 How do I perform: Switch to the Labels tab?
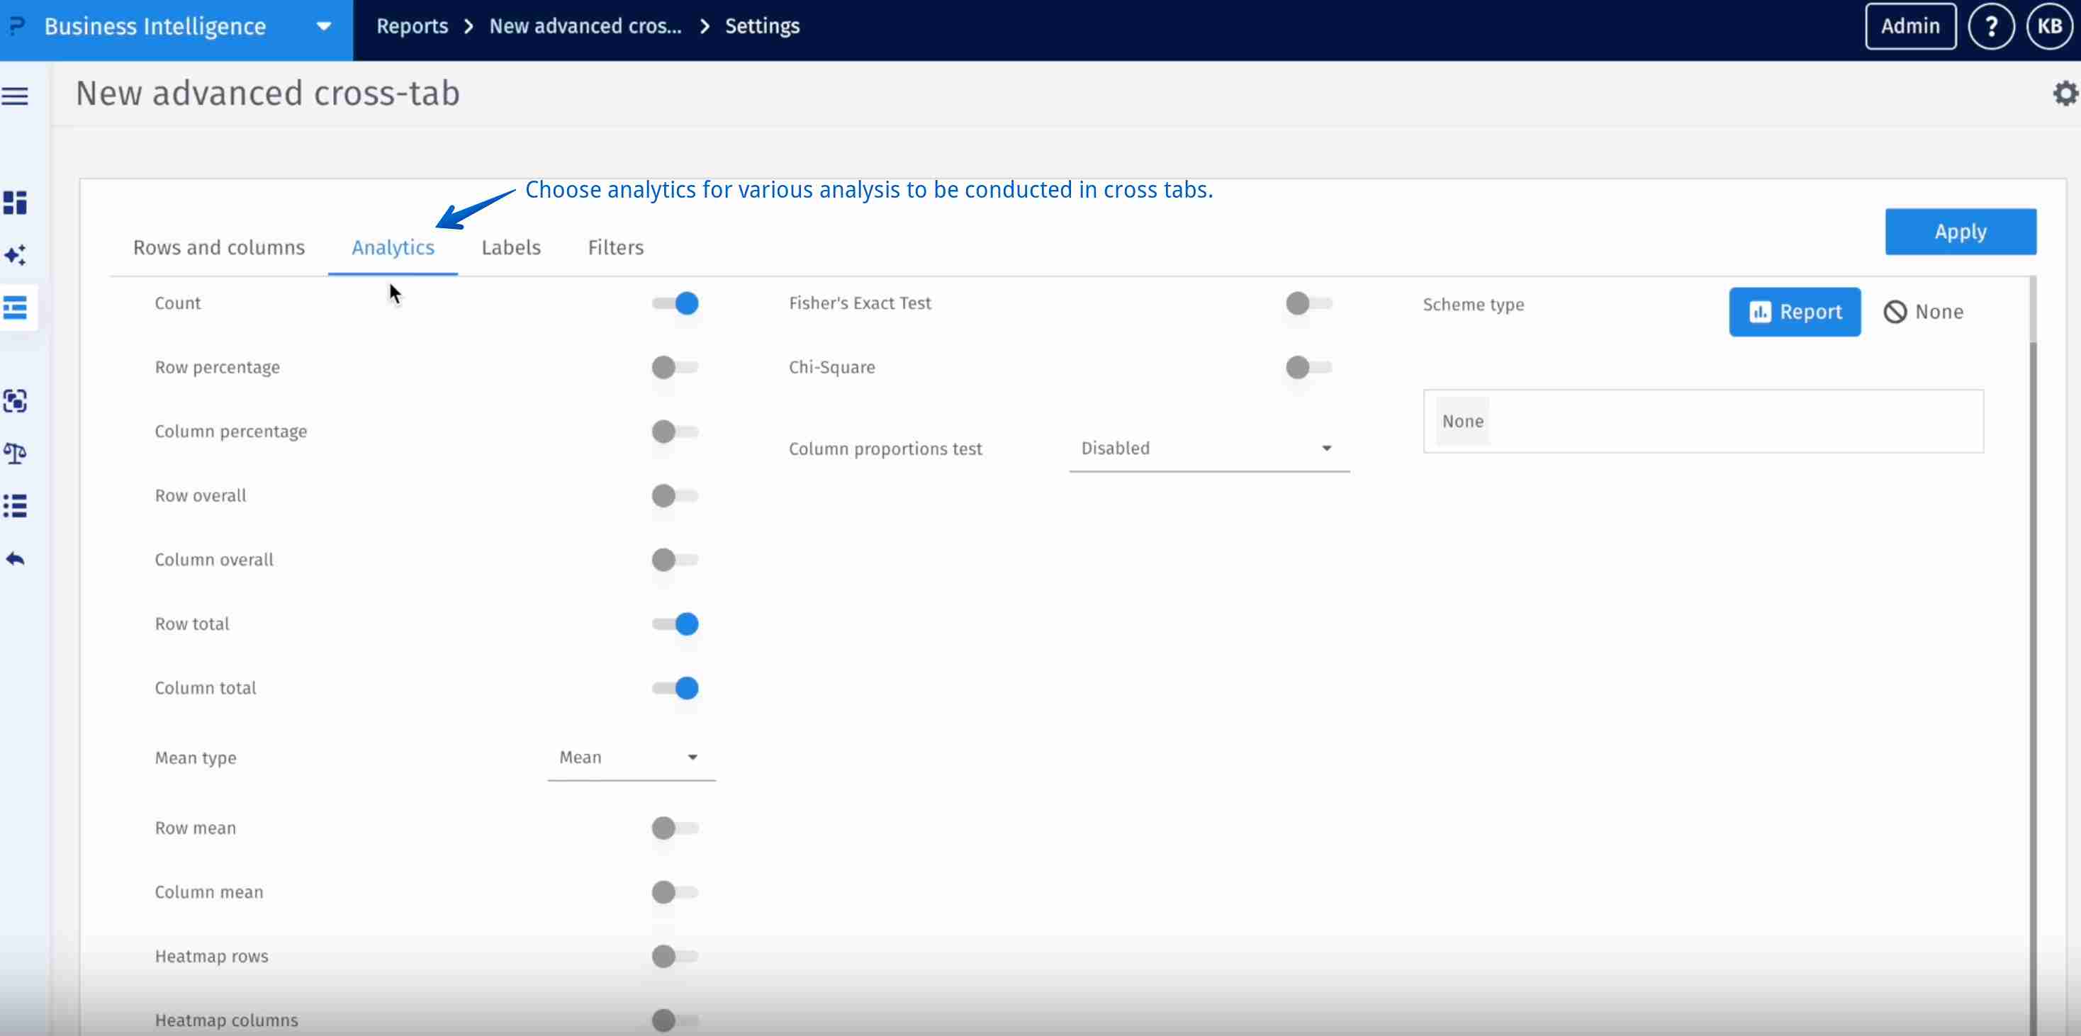tap(510, 248)
